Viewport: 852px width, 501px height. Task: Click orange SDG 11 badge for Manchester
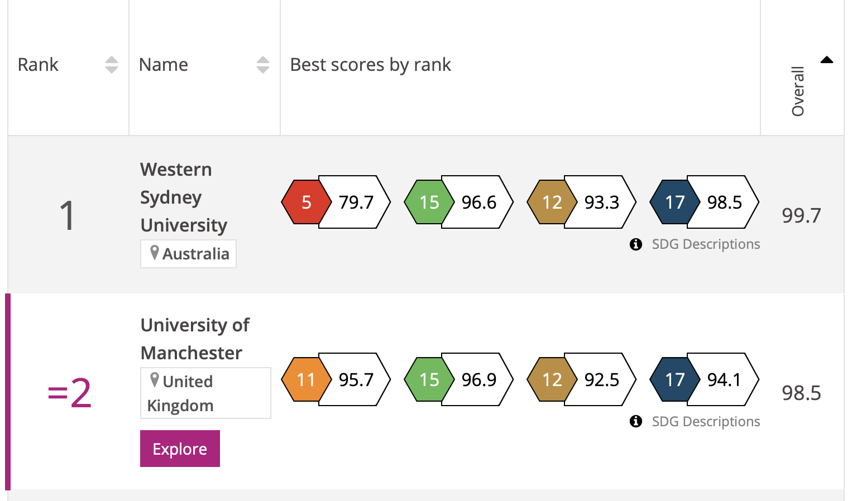click(305, 379)
